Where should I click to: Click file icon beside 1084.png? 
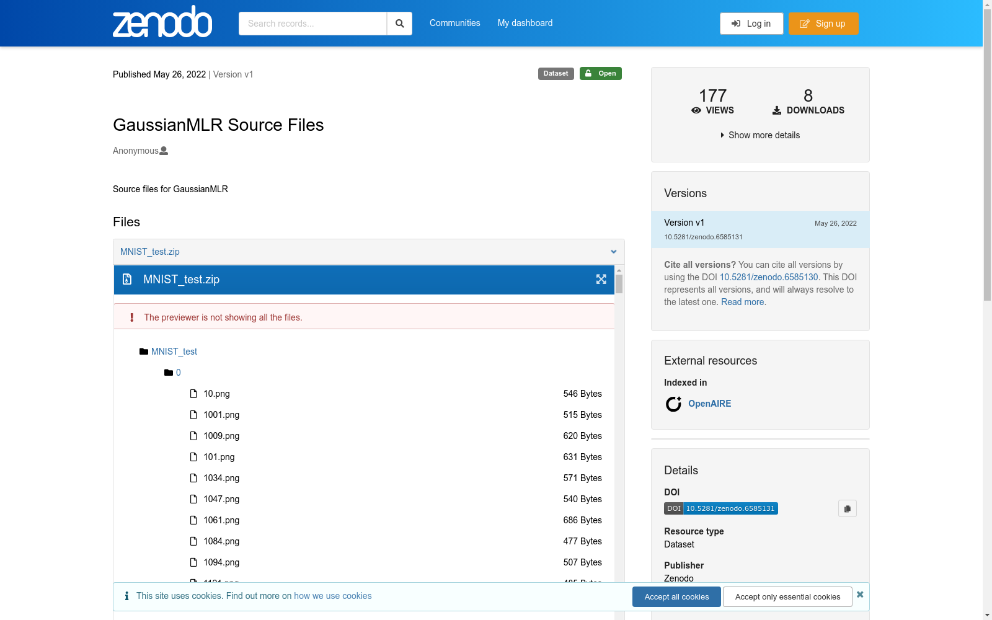[193, 541]
